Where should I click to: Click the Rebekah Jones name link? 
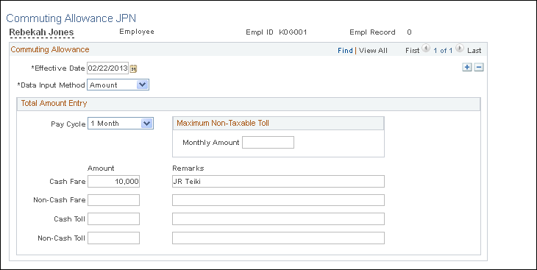pos(41,32)
